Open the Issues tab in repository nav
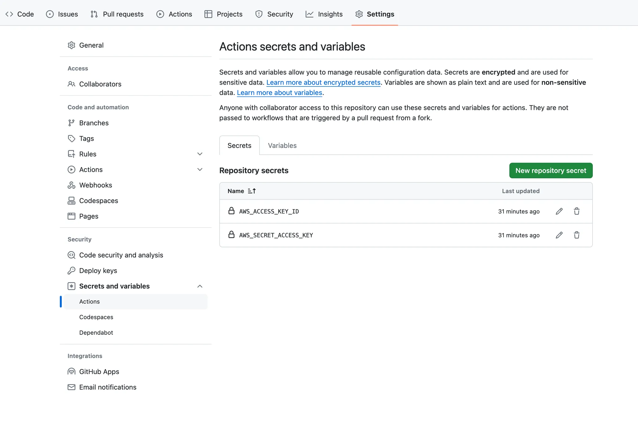Viewport: 638px width, 426px height. tap(62, 14)
